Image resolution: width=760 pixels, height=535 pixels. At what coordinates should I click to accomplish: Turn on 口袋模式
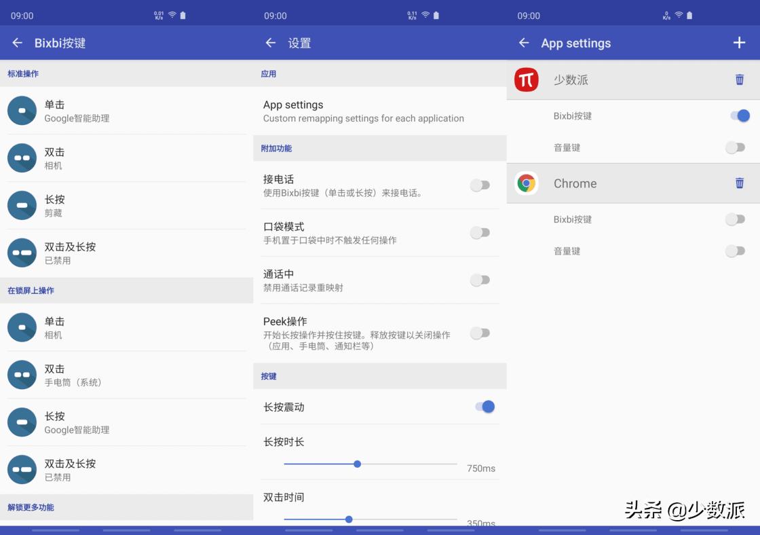pyautogui.click(x=480, y=232)
